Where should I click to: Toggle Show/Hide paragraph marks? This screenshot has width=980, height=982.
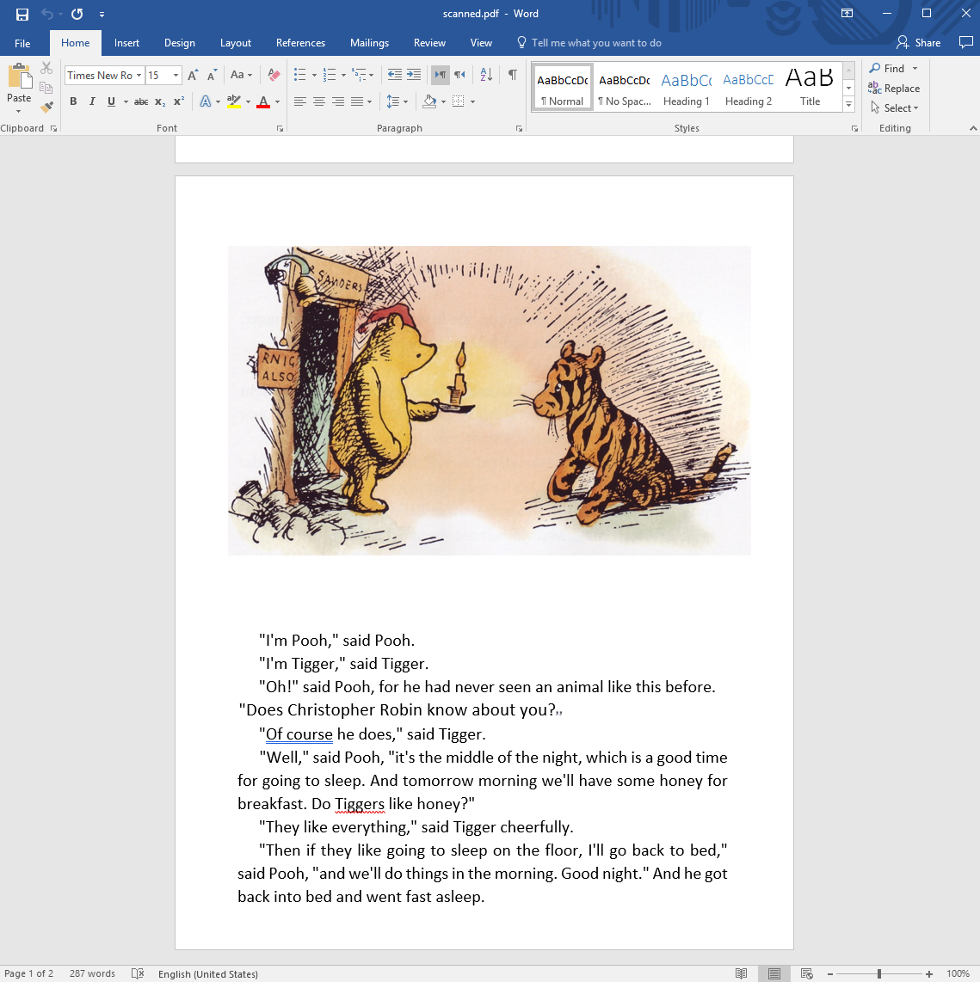point(513,75)
